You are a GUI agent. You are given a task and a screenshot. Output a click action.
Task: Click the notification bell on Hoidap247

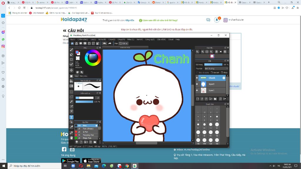(217, 20)
